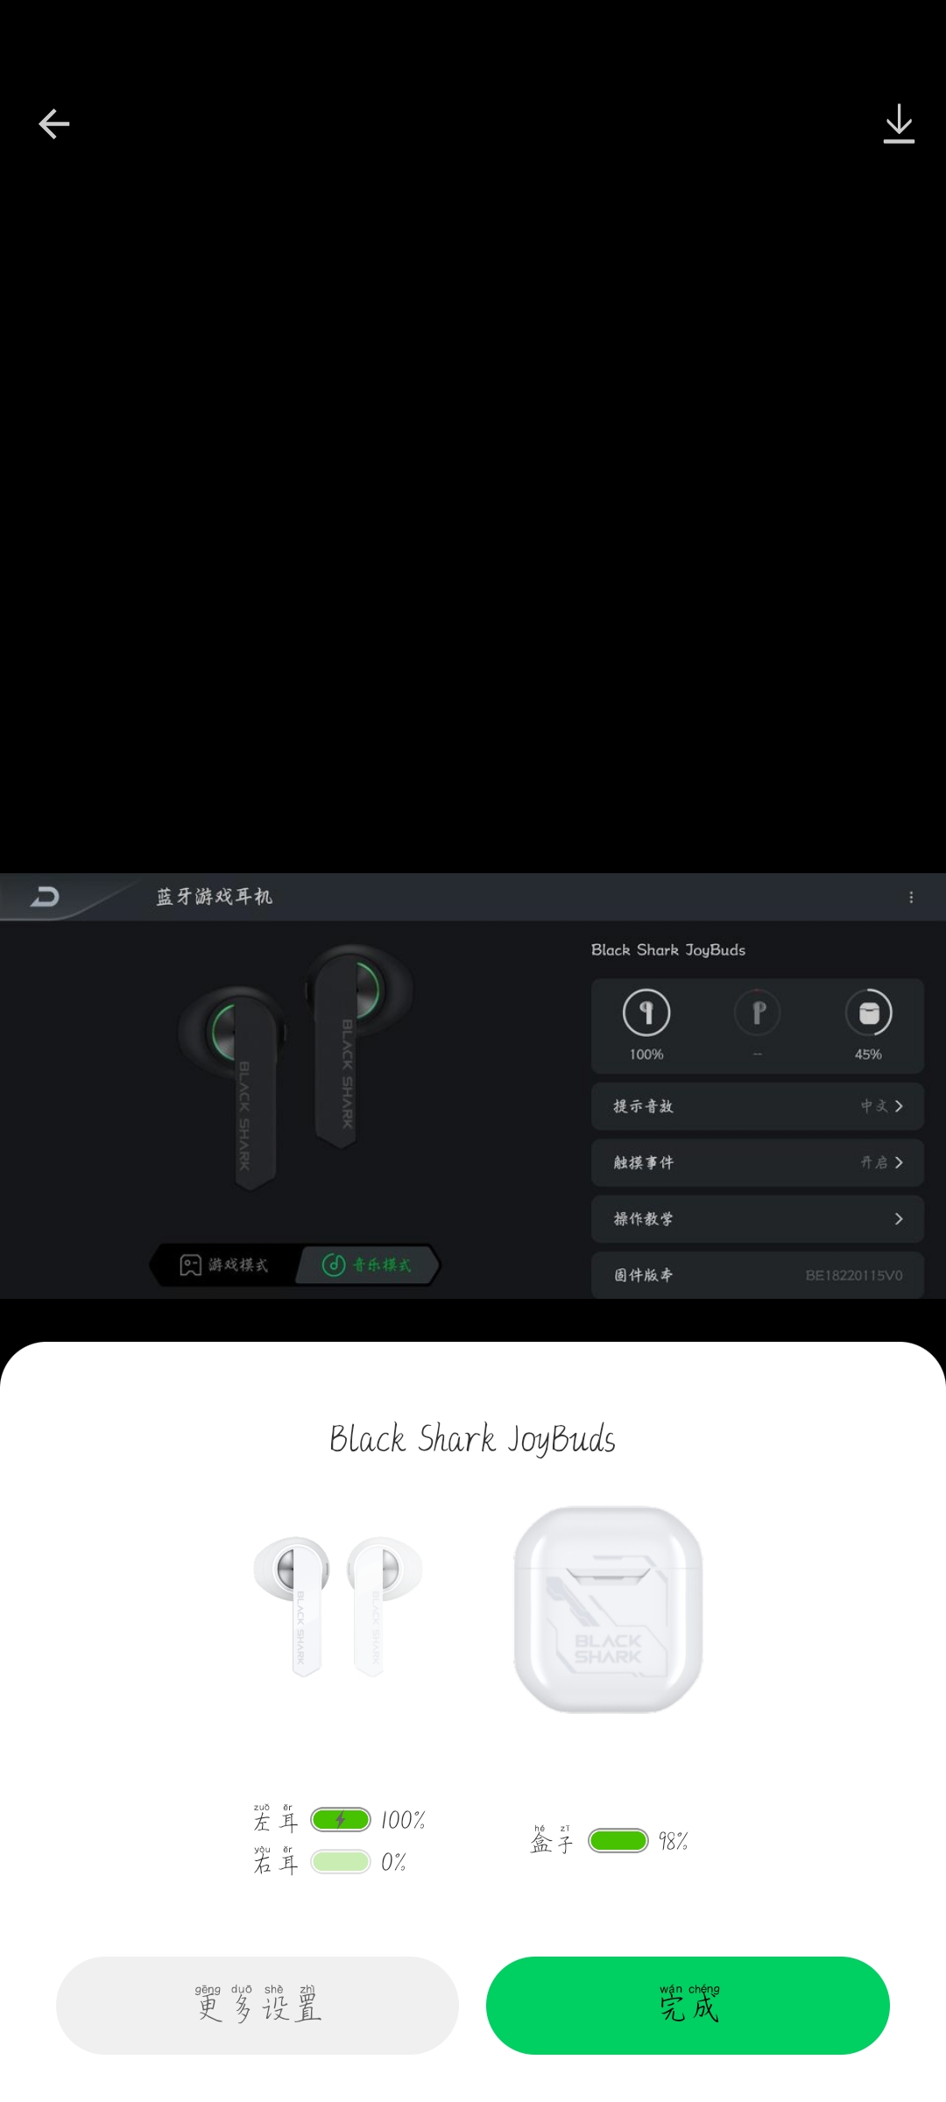Open the 操作教学 tutorial chevron
The image size is (946, 2102).
click(x=899, y=1218)
